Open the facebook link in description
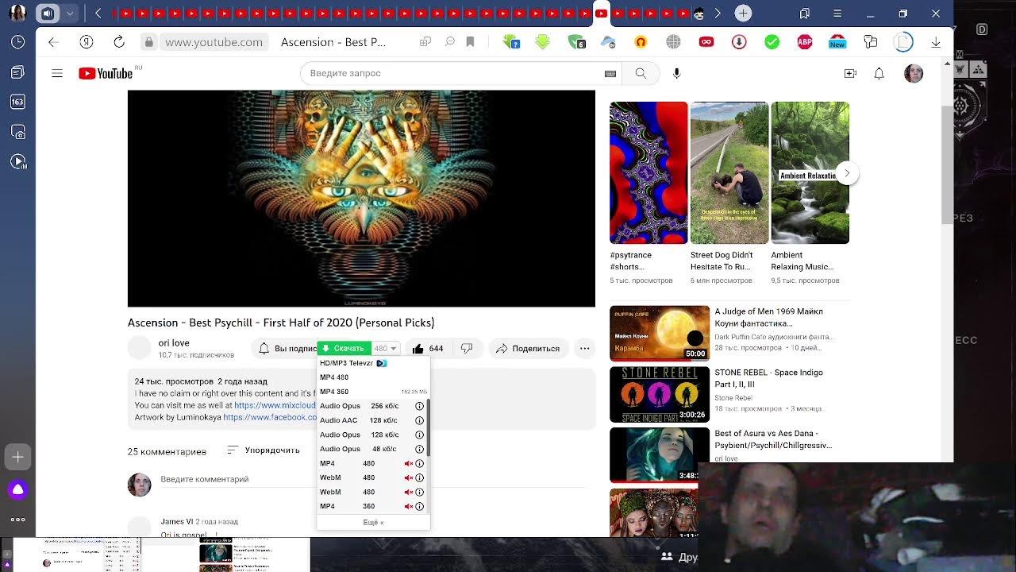The width and height of the screenshot is (1016, 572). (270, 417)
